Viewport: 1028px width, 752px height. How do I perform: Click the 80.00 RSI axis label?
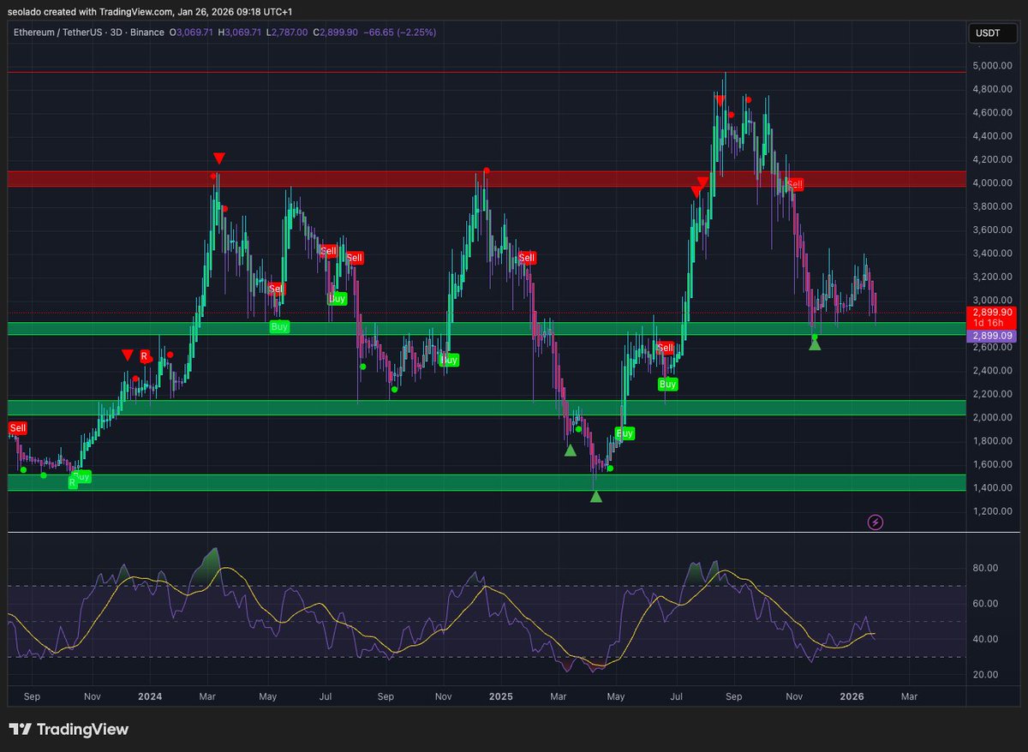click(x=987, y=568)
